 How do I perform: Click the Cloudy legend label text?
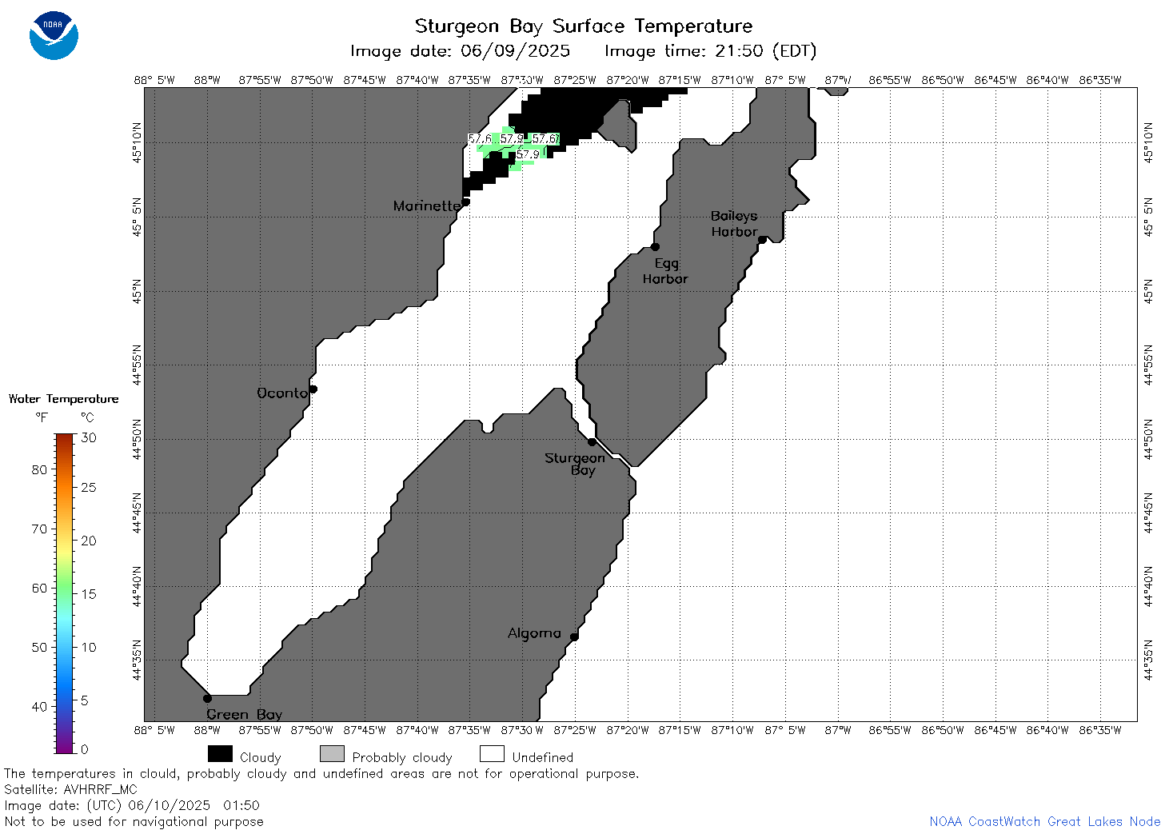pos(261,757)
